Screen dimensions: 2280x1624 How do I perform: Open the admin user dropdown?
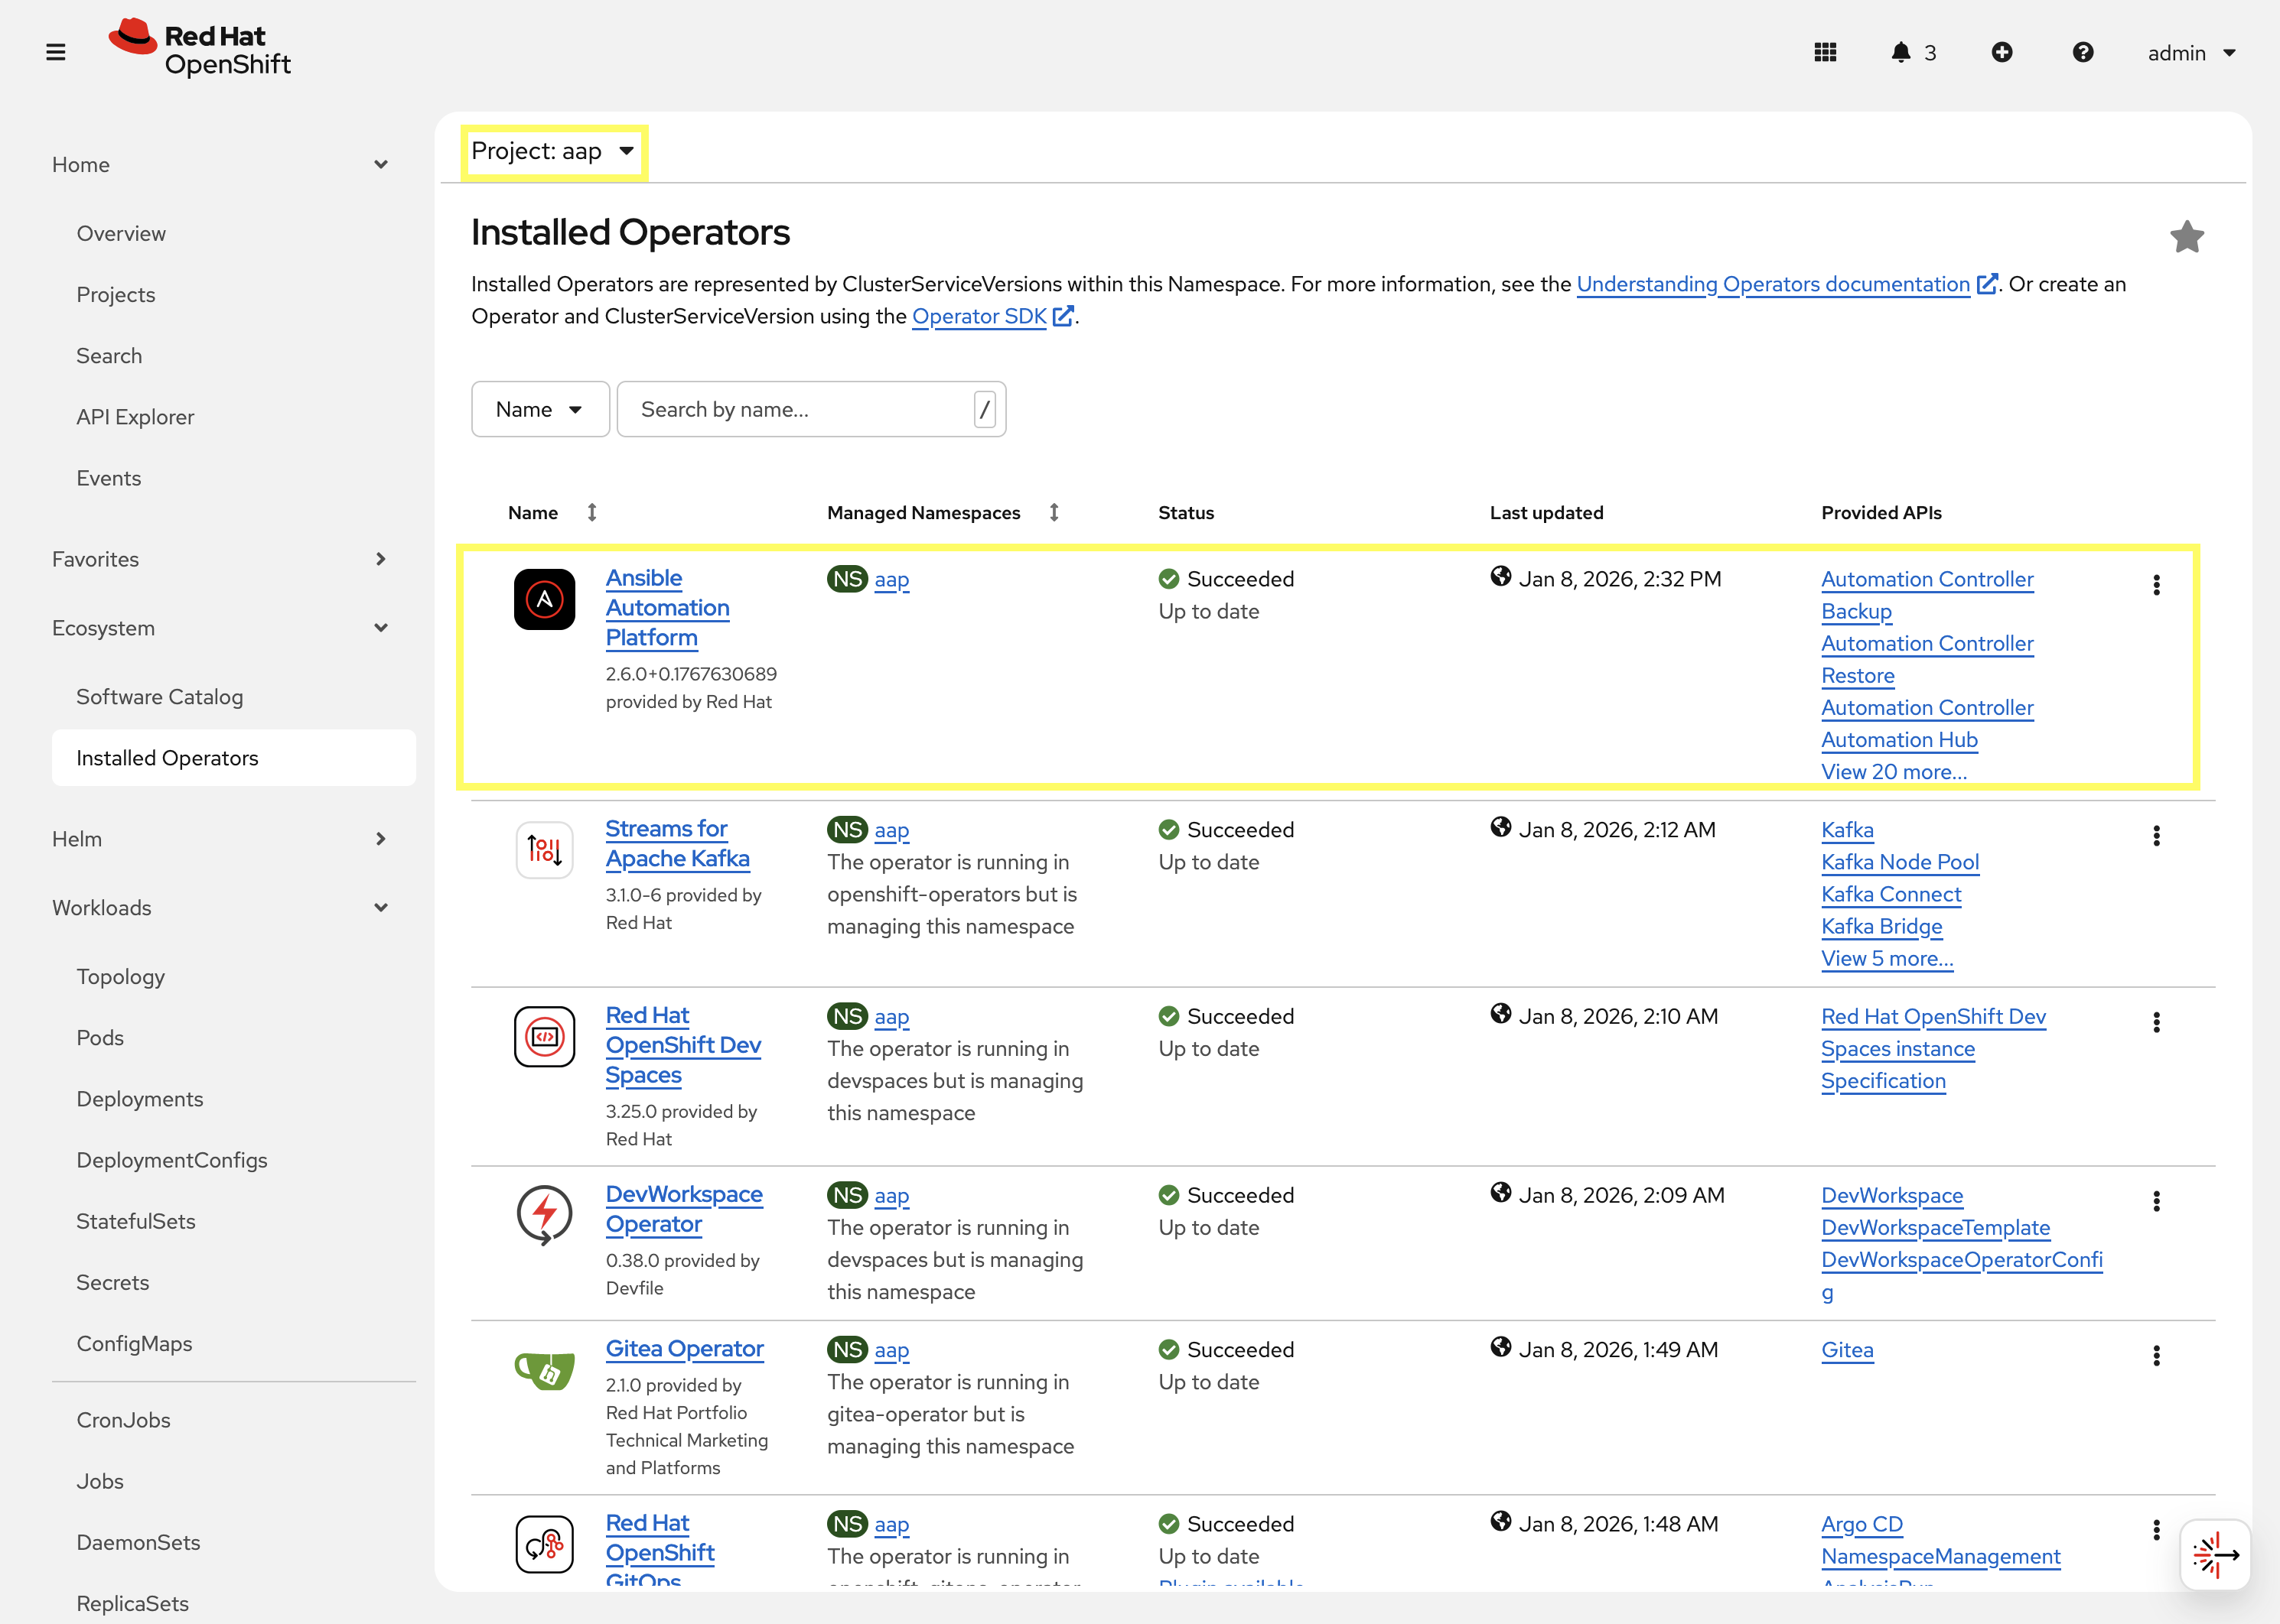(x=2190, y=53)
